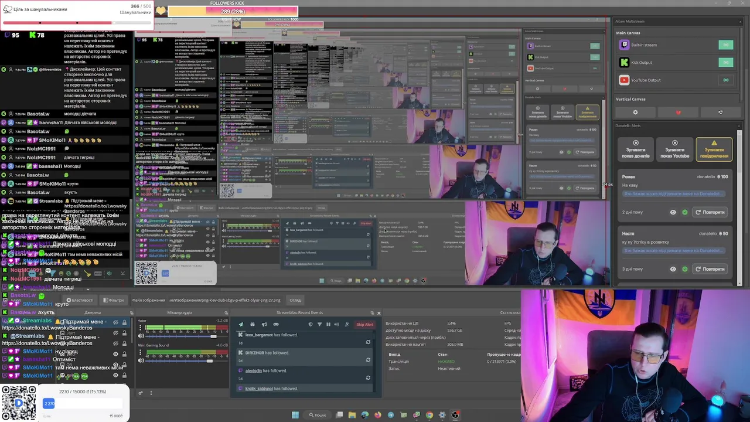Toggle eye icon on Роман donation card
This screenshot has width=750, height=422.
[x=673, y=212]
